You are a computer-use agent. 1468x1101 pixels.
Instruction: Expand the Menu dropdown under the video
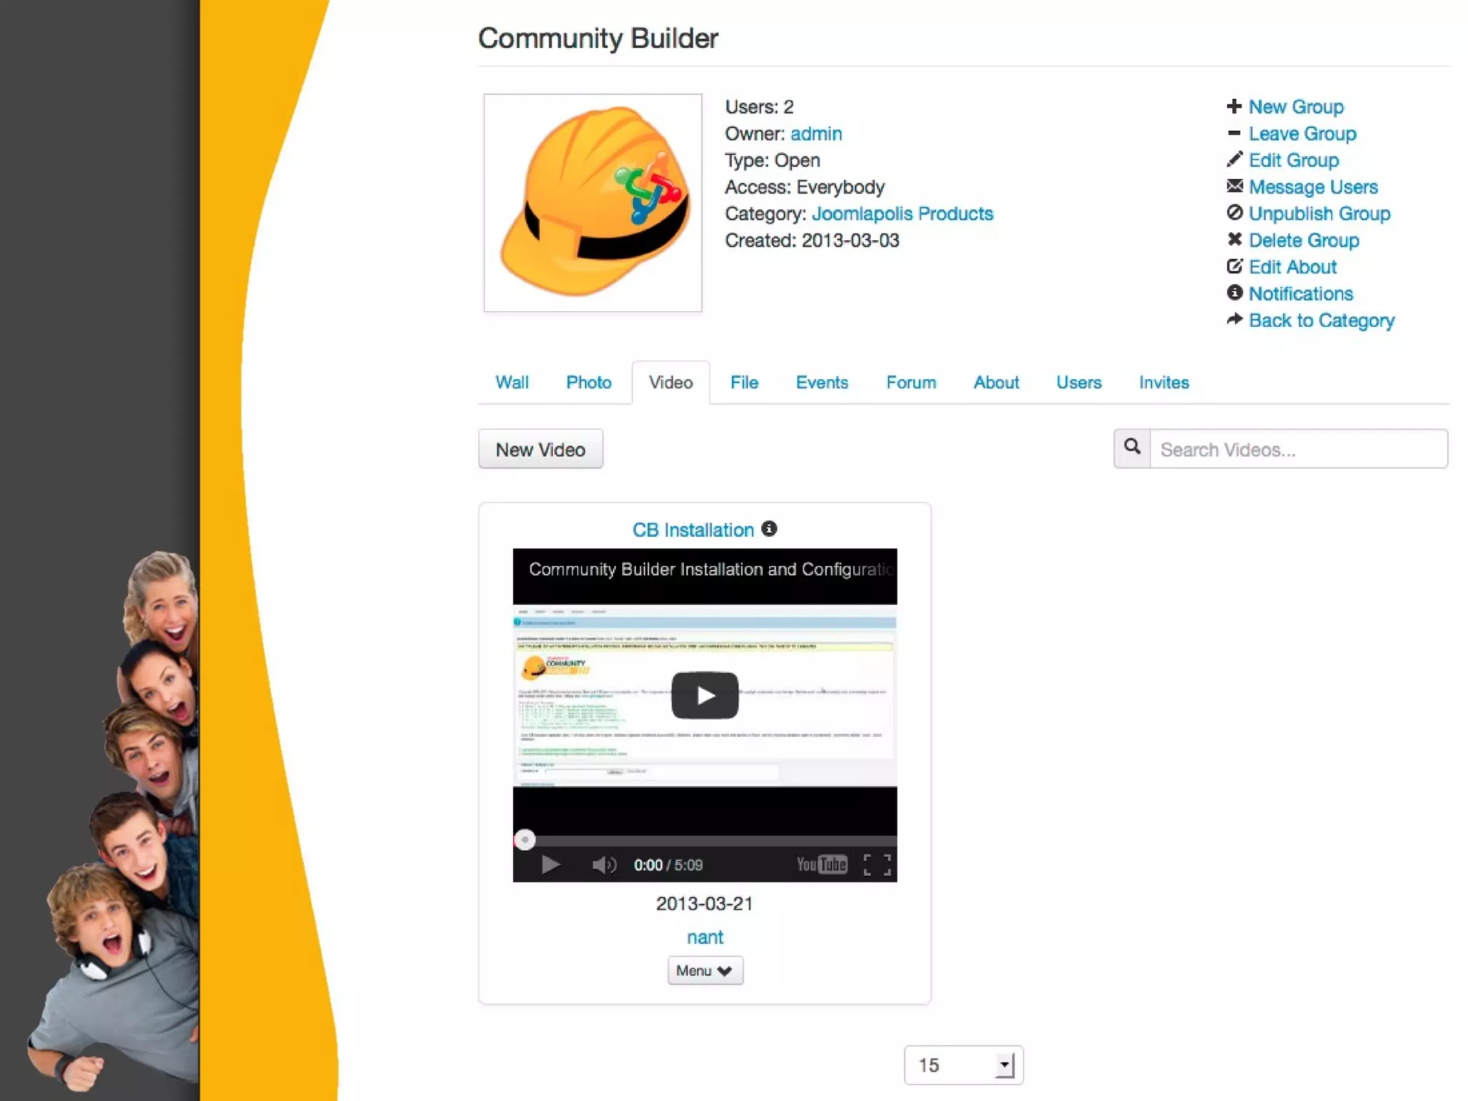pyautogui.click(x=705, y=971)
